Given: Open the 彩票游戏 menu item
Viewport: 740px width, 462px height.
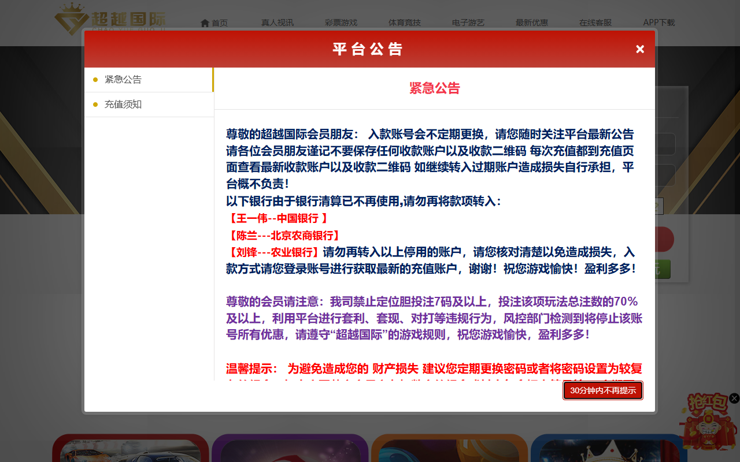Looking at the screenshot, I should [x=341, y=23].
